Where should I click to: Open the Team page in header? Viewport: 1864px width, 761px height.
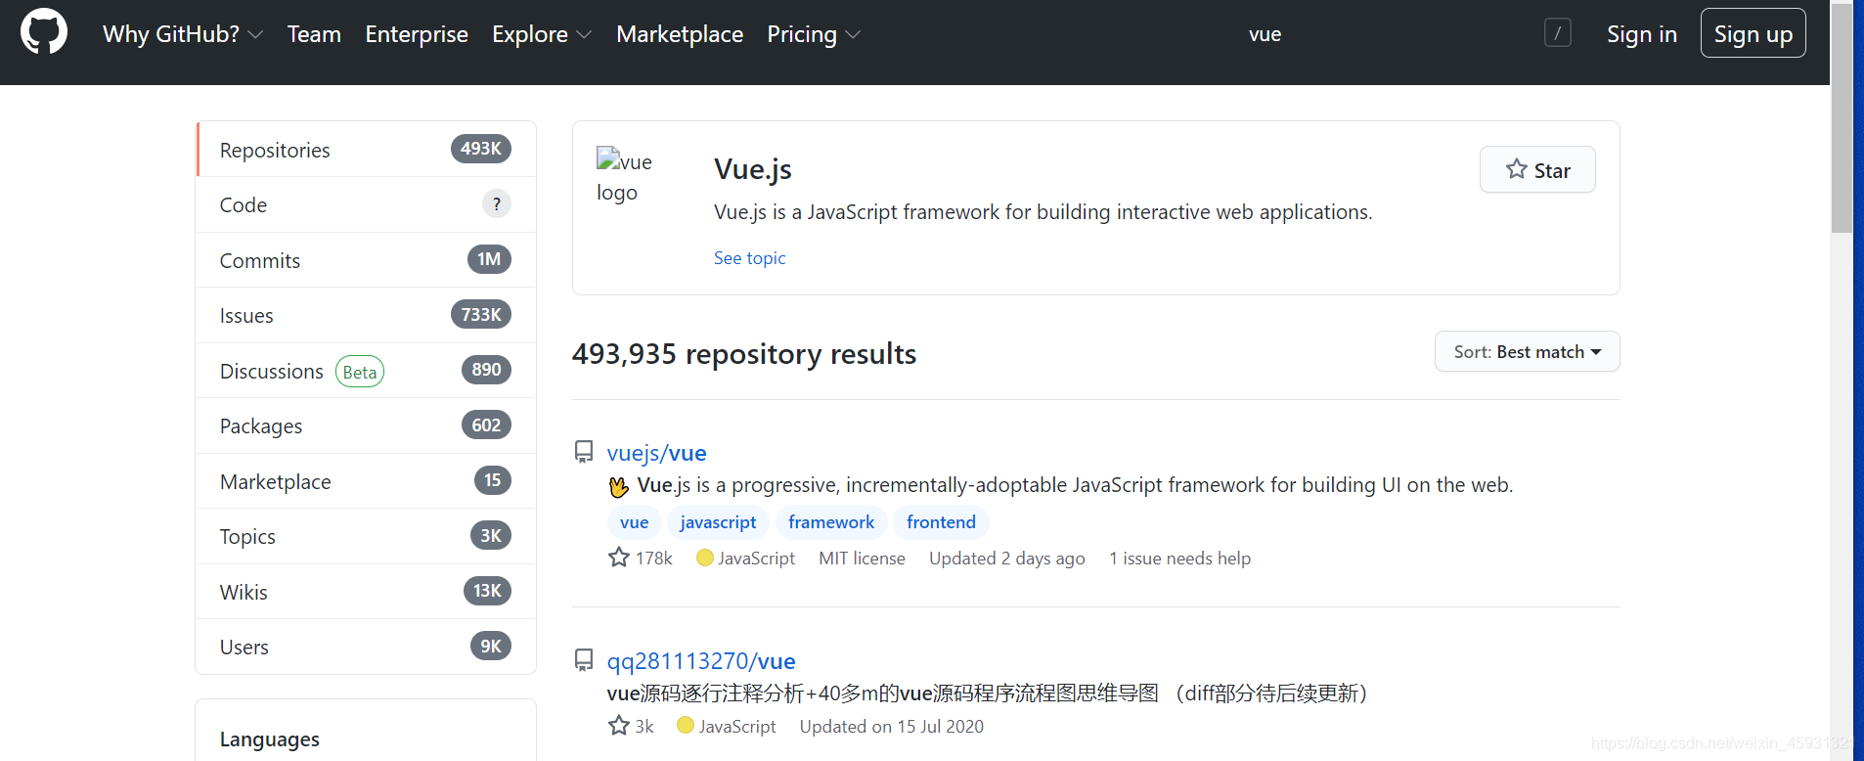click(314, 34)
